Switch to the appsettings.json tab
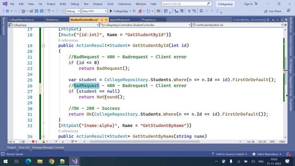295x166 pixels. [120, 19]
